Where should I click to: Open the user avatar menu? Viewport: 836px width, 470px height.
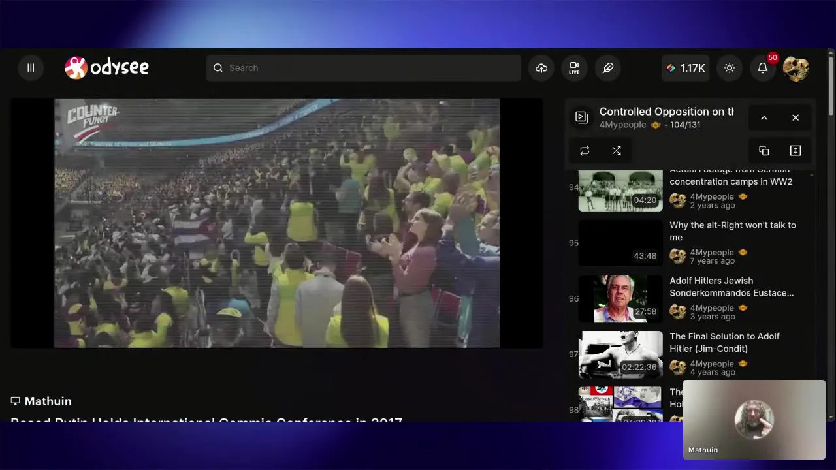coord(796,69)
